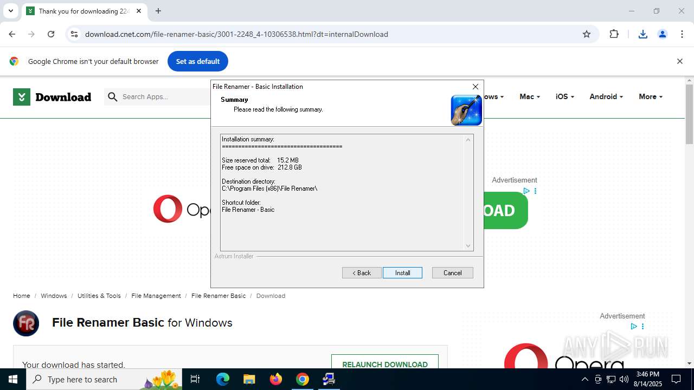Click the File Renamer wizard logo icon
The width and height of the screenshot is (694, 390).
[x=466, y=110]
